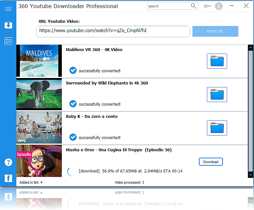Viewport: 254px width, 210px height.
Task: Click title 'Surrounded by Wild Elephants in 4k 360'
Action: (x=107, y=83)
